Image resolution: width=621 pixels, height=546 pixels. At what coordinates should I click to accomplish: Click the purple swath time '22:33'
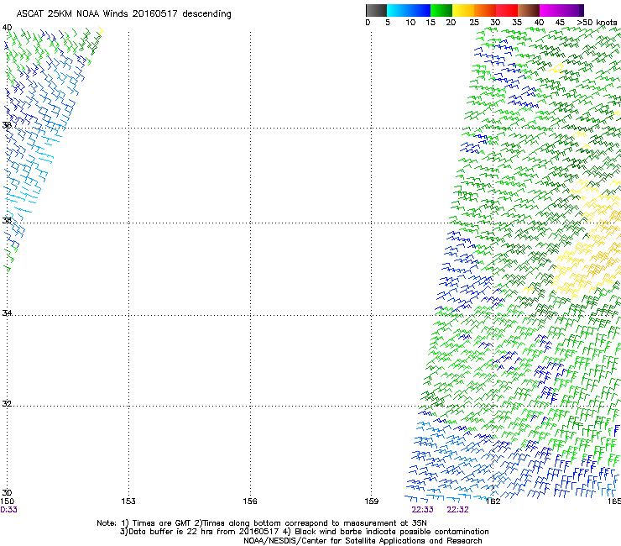tap(422, 510)
